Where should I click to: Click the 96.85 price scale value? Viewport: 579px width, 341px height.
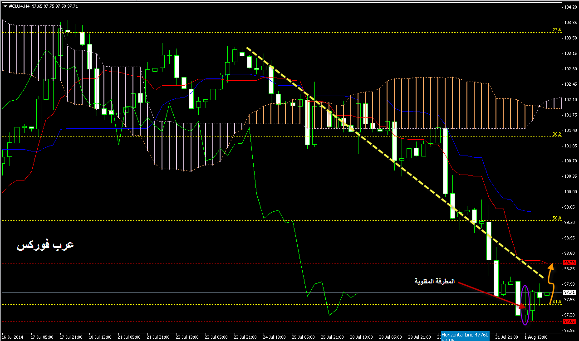point(569,330)
